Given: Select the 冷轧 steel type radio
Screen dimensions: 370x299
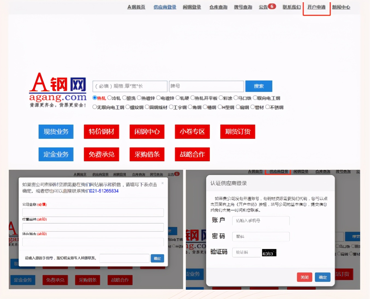Looking at the screenshot, I should (110, 97).
